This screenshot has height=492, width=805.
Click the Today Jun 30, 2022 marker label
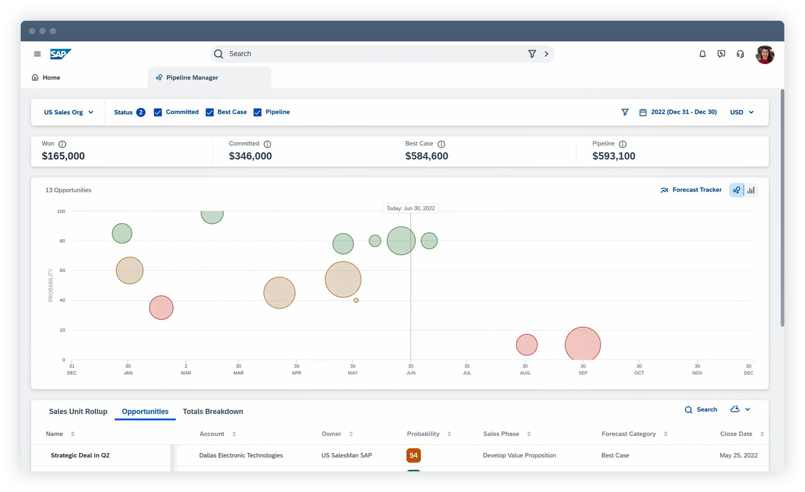tap(410, 208)
